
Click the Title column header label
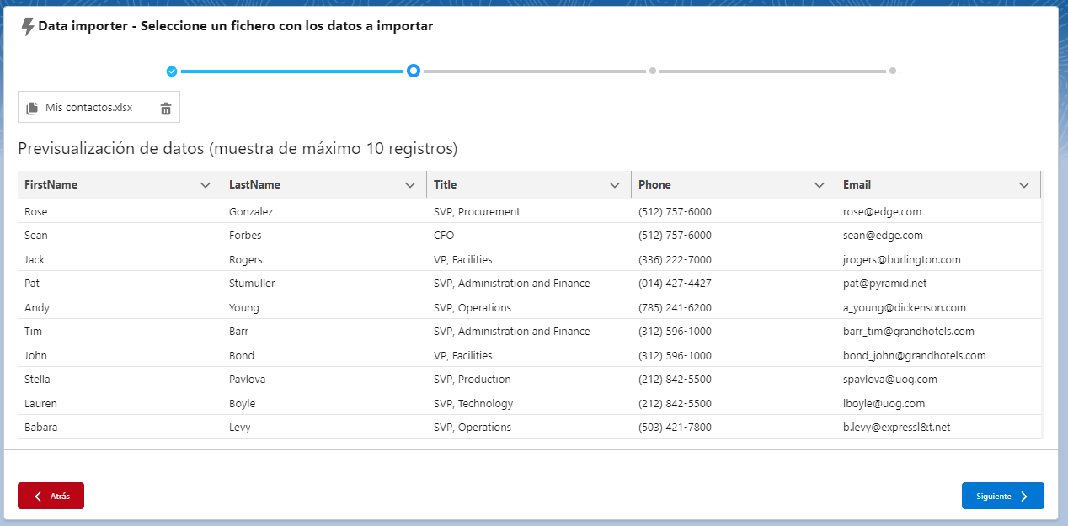pyautogui.click(x=446, y=185)
